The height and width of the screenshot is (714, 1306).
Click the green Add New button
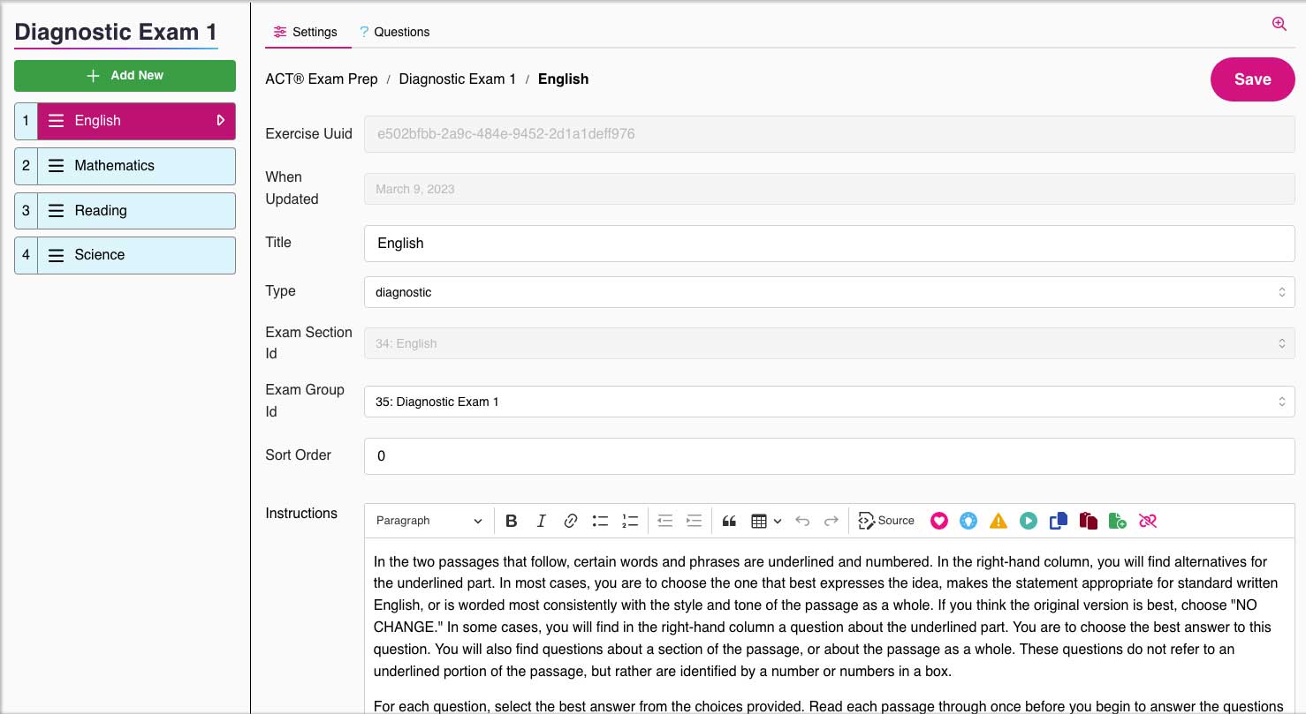click(x=125, y=76)
